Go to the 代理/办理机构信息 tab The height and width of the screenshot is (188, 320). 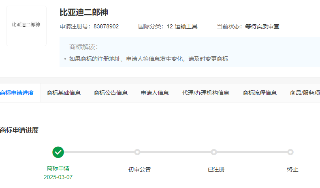205,93
